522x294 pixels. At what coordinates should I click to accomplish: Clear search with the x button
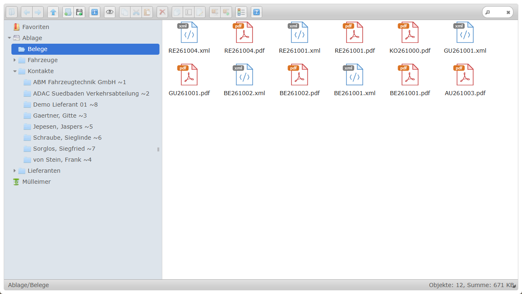coord(508,12)
